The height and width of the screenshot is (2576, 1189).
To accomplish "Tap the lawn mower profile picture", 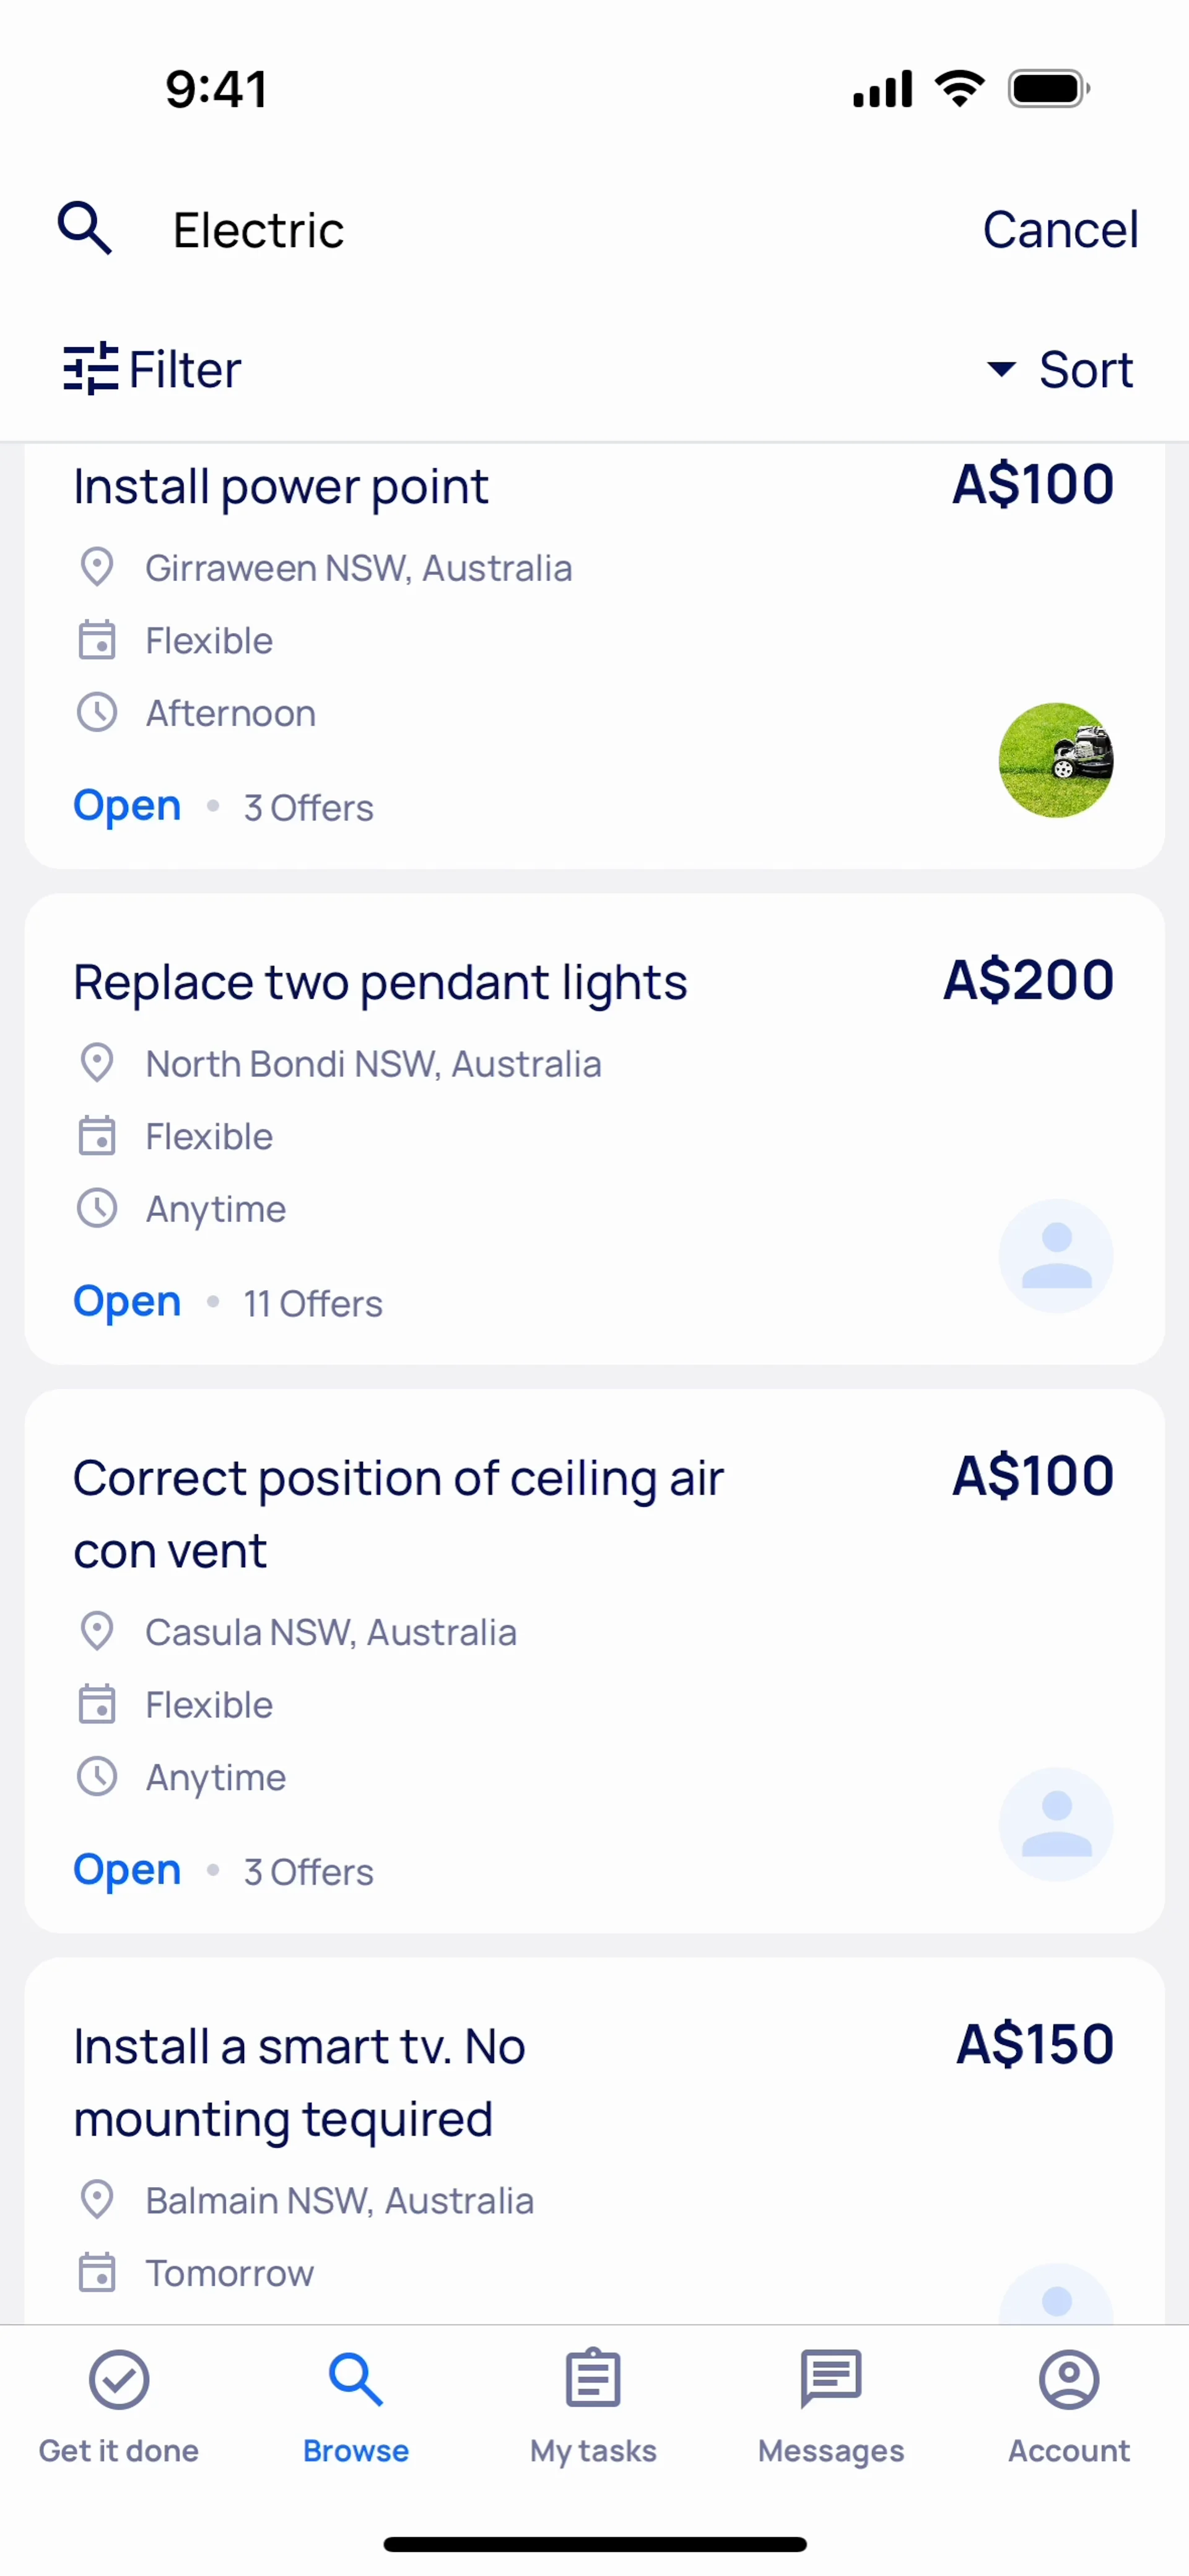I will point(1056,760).
